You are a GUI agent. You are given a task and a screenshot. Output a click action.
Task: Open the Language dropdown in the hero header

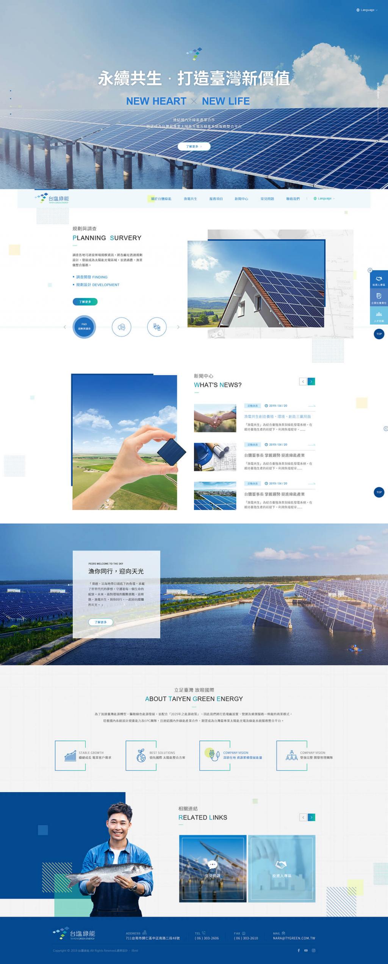[x=367, y=10]
